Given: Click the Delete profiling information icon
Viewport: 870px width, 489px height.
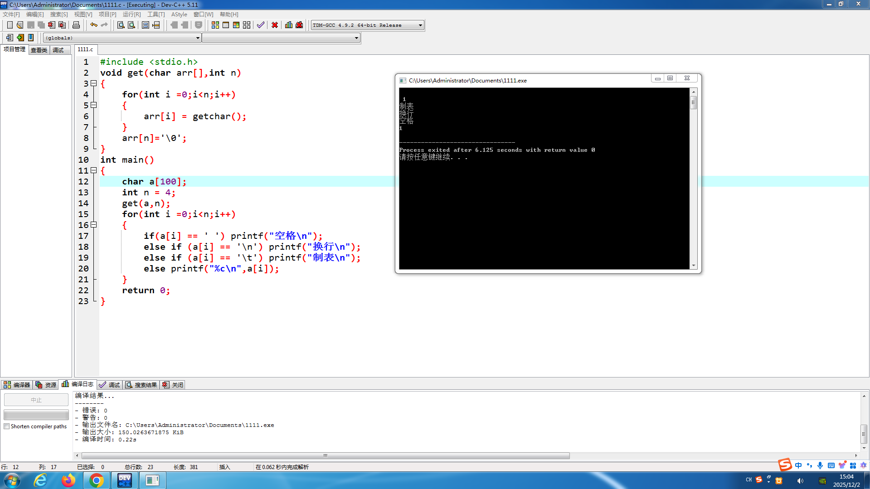Looking at the screenshot, I should (x=299, y=25).
